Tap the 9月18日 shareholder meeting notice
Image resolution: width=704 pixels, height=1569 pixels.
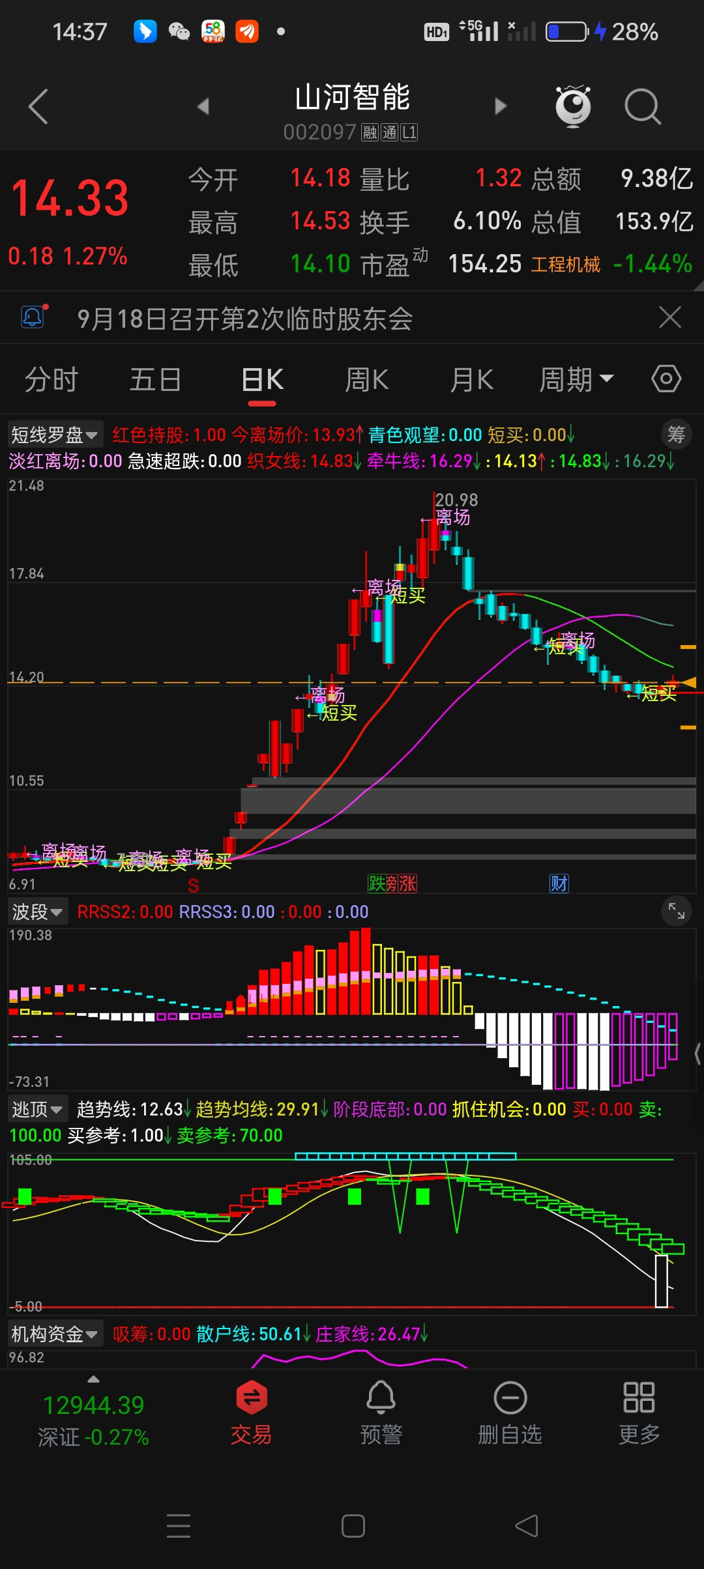pyautogui.click(x=244, y=319)
